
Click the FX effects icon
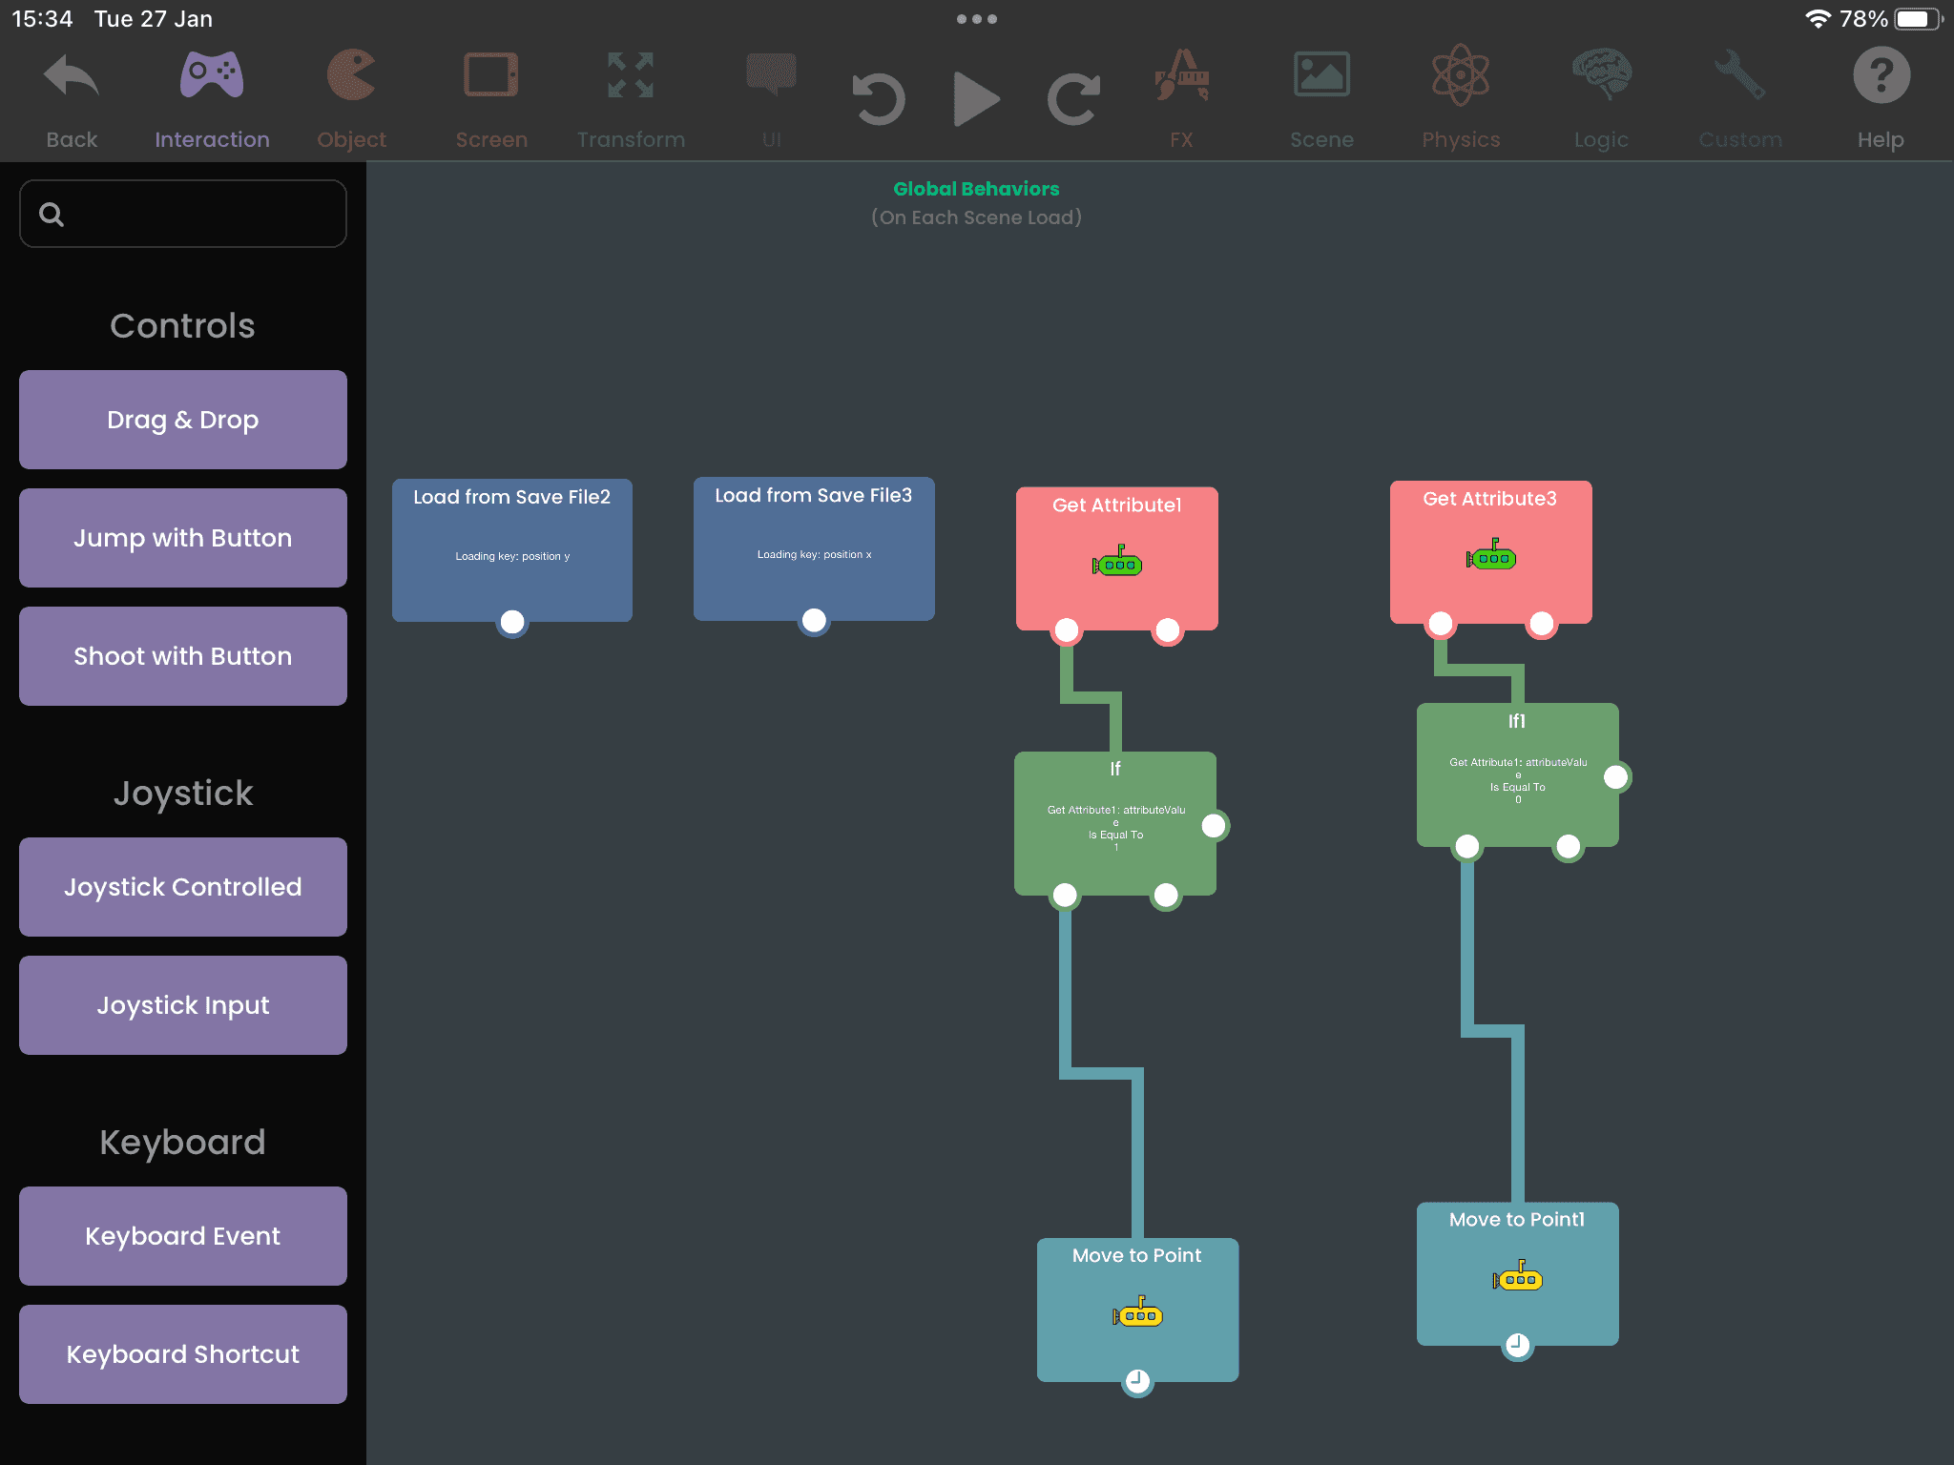pos(1181,97)
